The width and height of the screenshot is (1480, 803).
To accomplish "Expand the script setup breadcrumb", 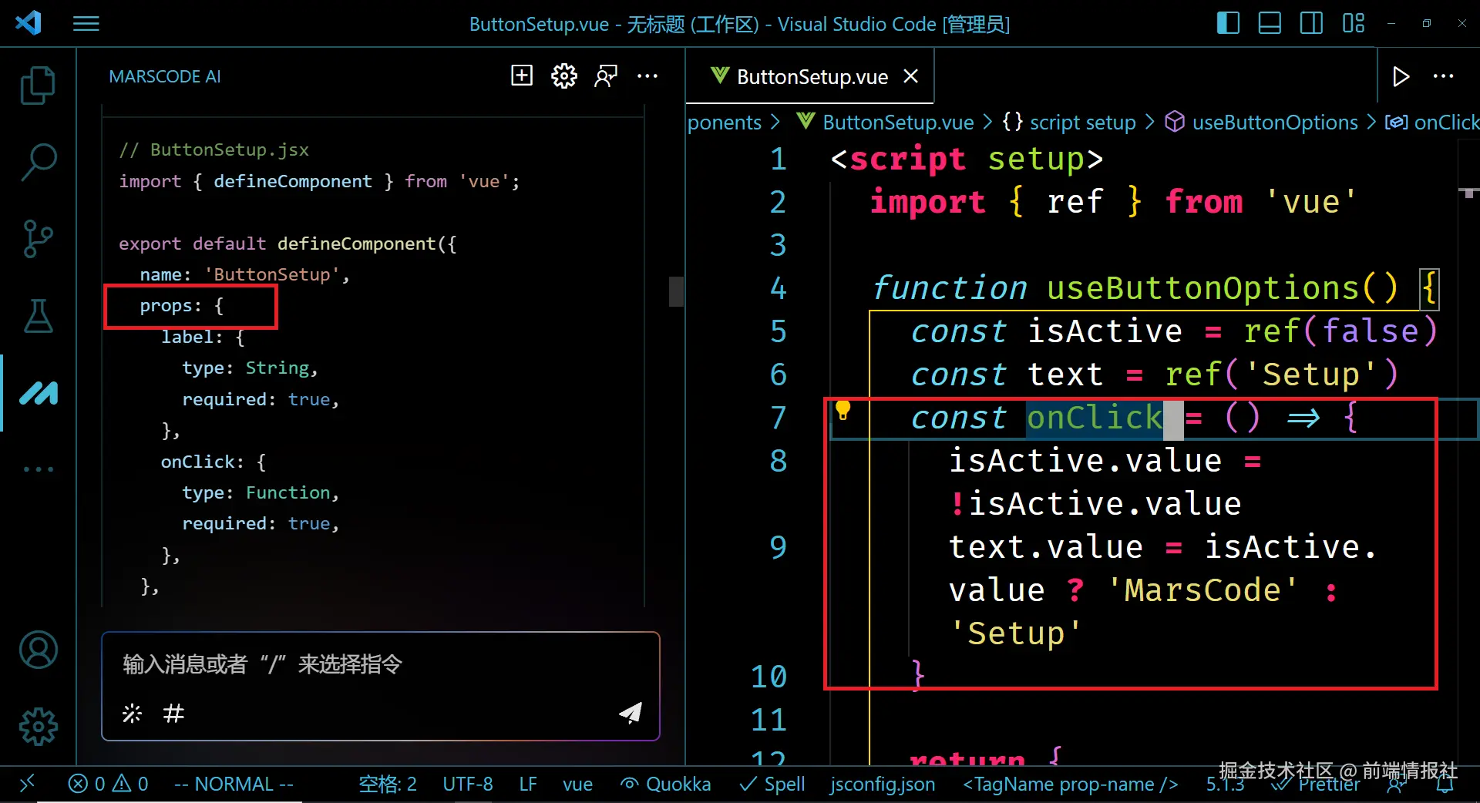I will click(x=1082, y=123).
